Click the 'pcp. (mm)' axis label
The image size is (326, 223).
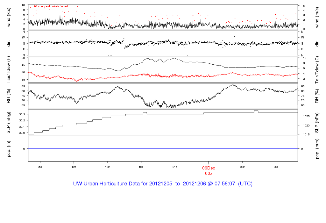(x=317, y=149)
